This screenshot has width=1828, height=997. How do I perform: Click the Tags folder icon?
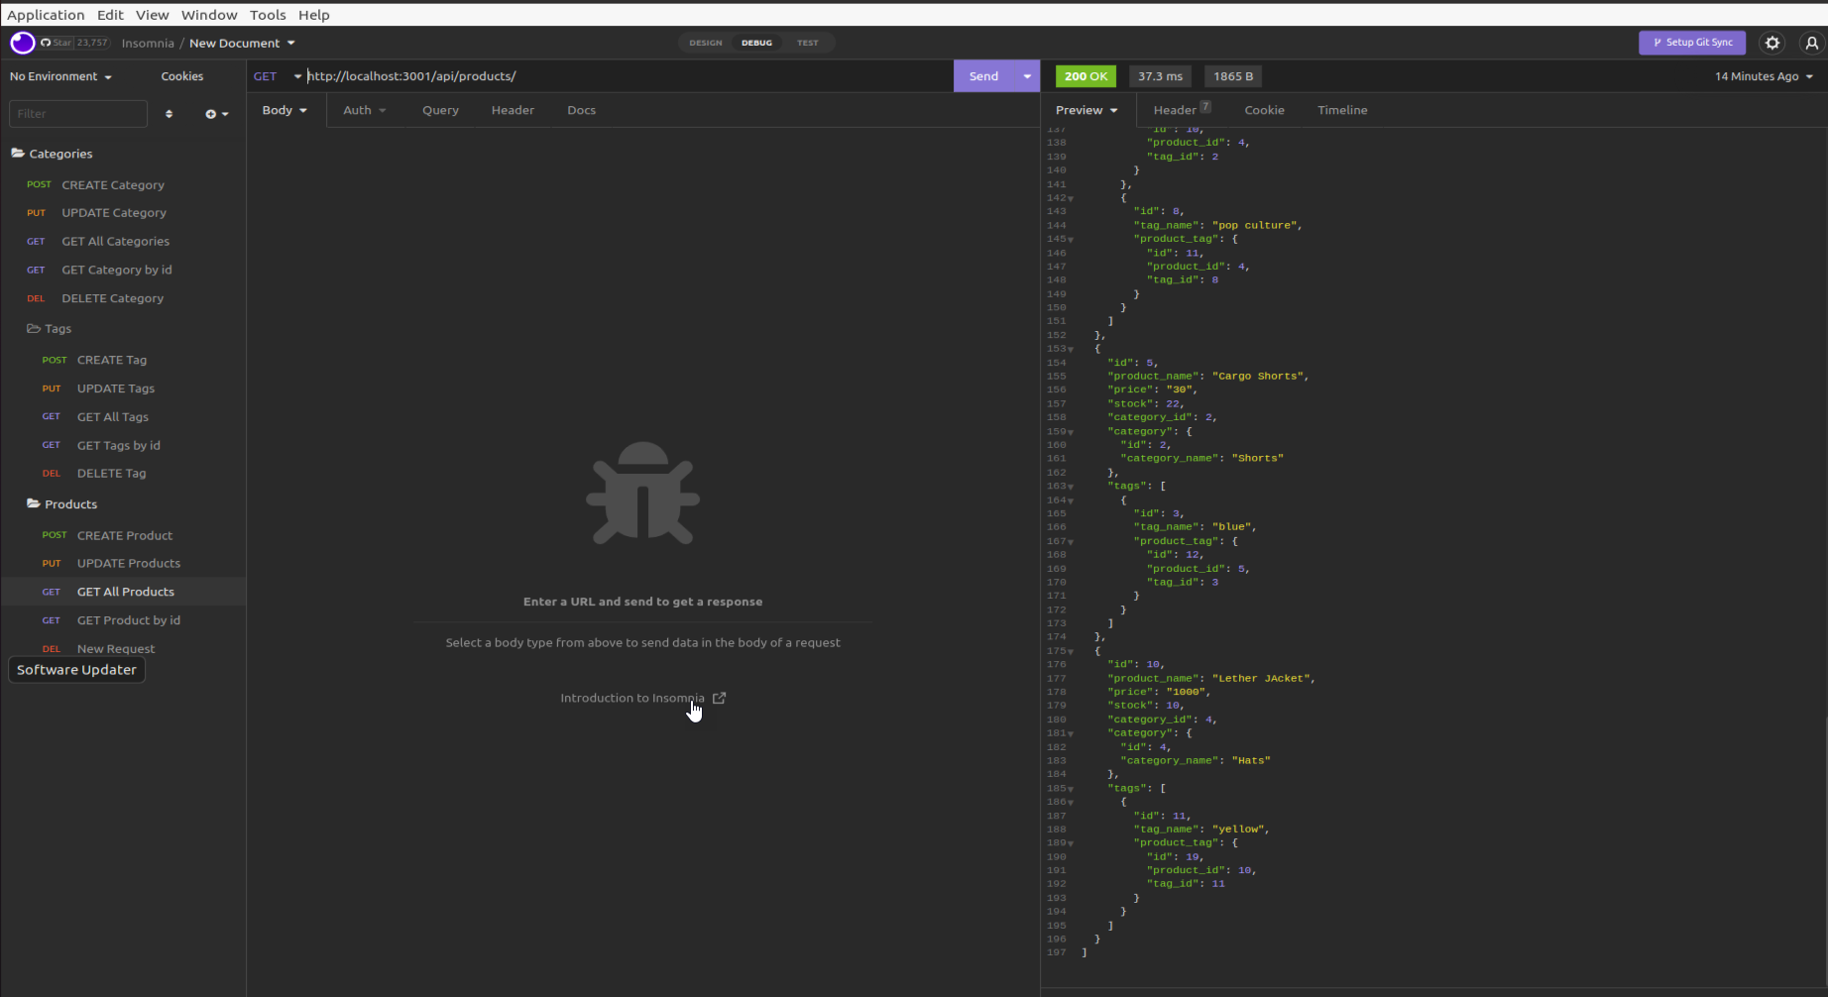click(x=35, y=328)
